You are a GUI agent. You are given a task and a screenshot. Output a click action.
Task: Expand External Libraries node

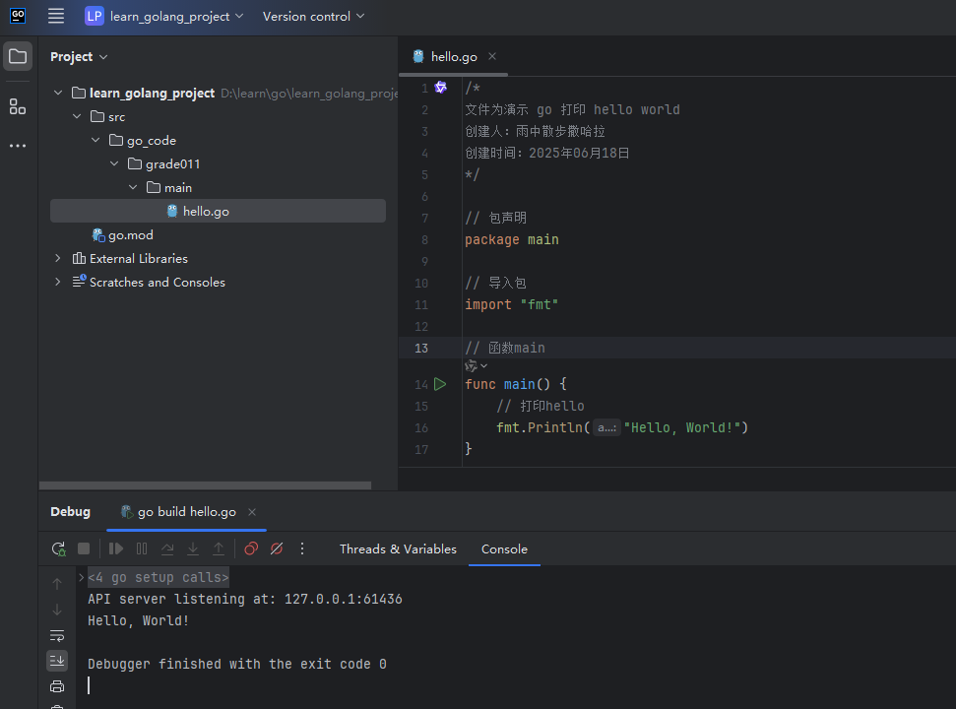point(58,258)
